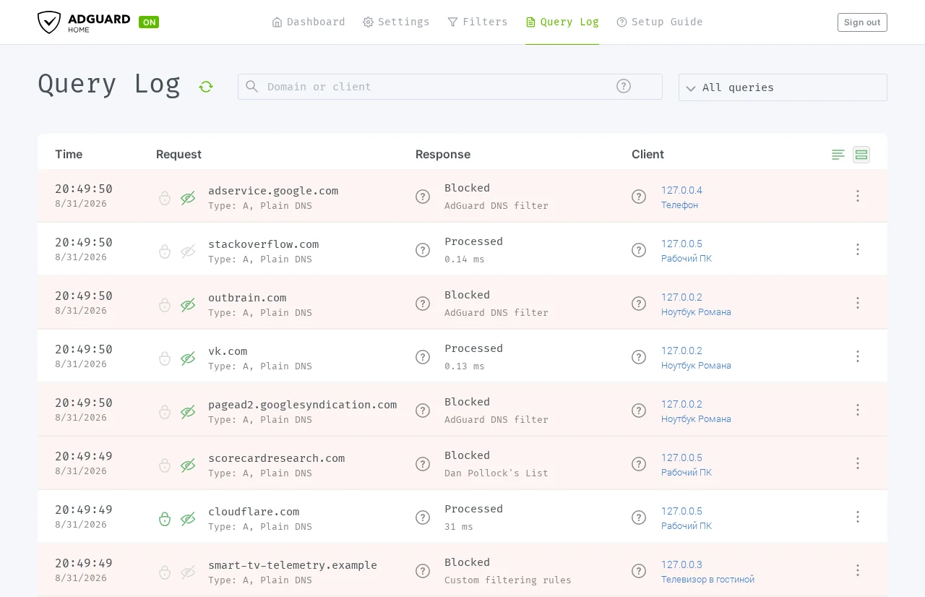Screen dimensions: 925x597
Task: Open actions menu for scorecardresearch.com
Action: click(858, 463)
